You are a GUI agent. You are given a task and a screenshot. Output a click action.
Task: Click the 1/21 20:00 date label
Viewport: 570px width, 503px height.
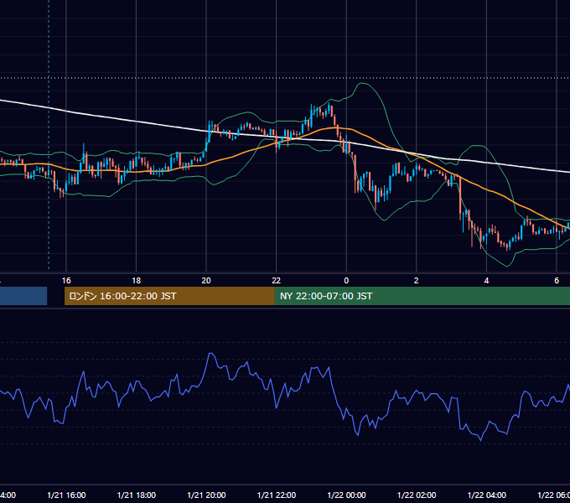206,495
